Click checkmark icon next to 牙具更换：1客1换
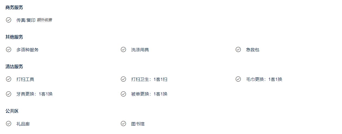This screenshot has height=134, width=342. (8, 94)
